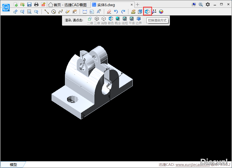Viewport: 232px width, 168px height.
Task: Close the 实体6.dwg tab
Action: coord(132,5)
